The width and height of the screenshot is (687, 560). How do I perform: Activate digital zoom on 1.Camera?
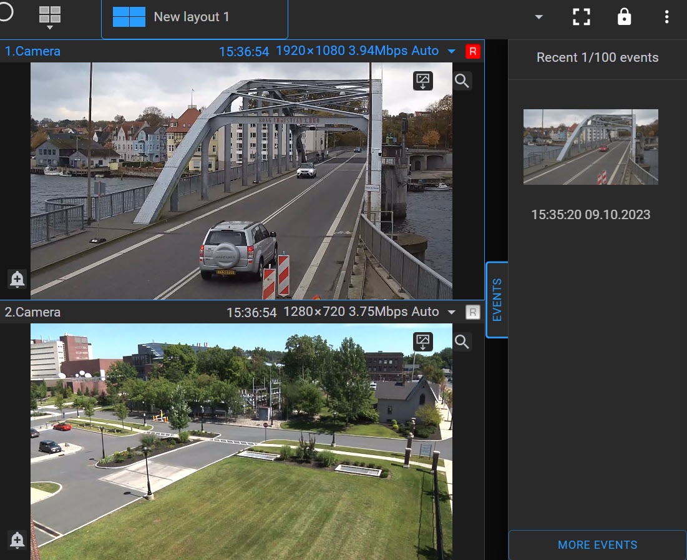point(462,81)
